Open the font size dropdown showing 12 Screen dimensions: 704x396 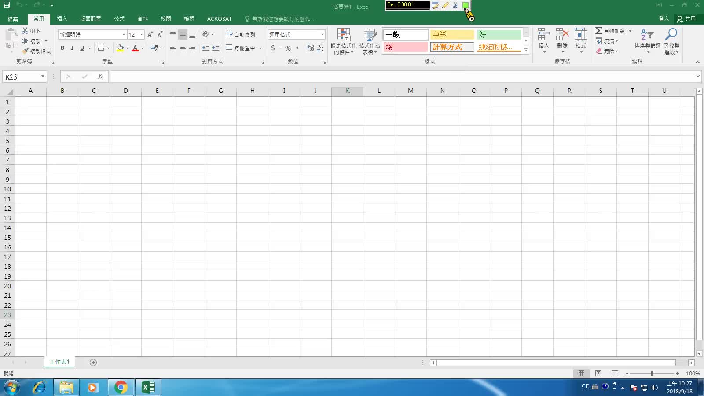(142, 34)
